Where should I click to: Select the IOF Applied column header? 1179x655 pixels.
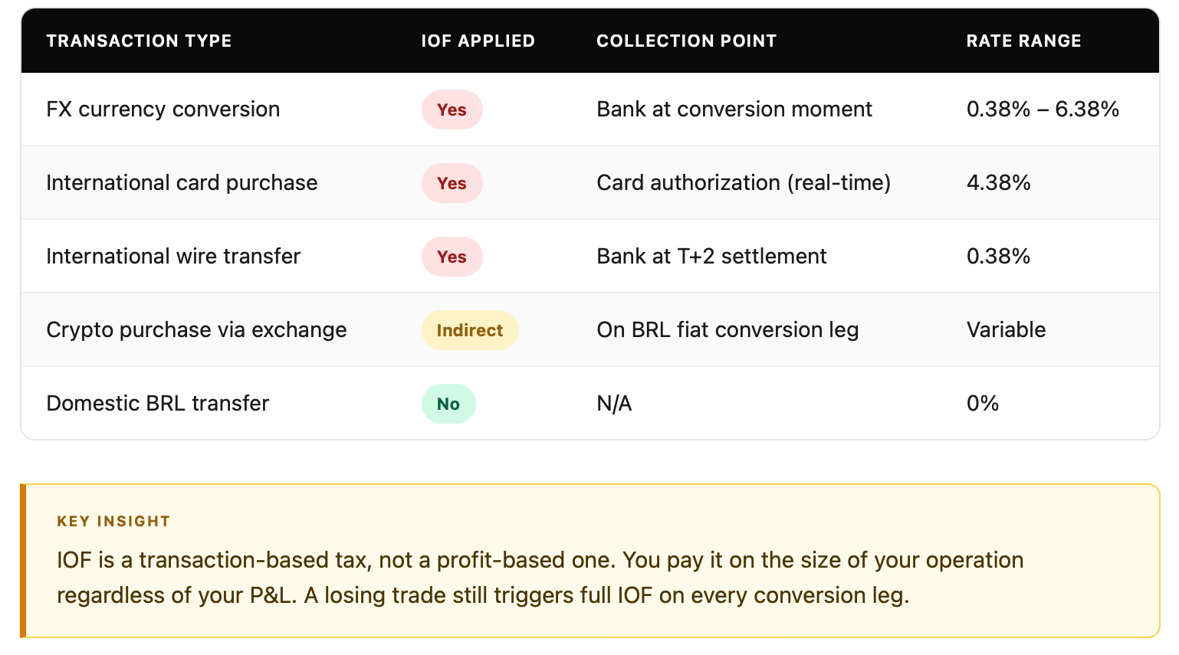pos(478,41)
